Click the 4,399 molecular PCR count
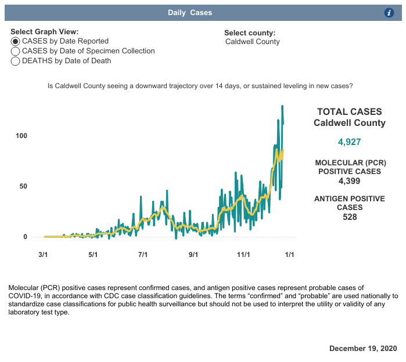 (349, 181)
